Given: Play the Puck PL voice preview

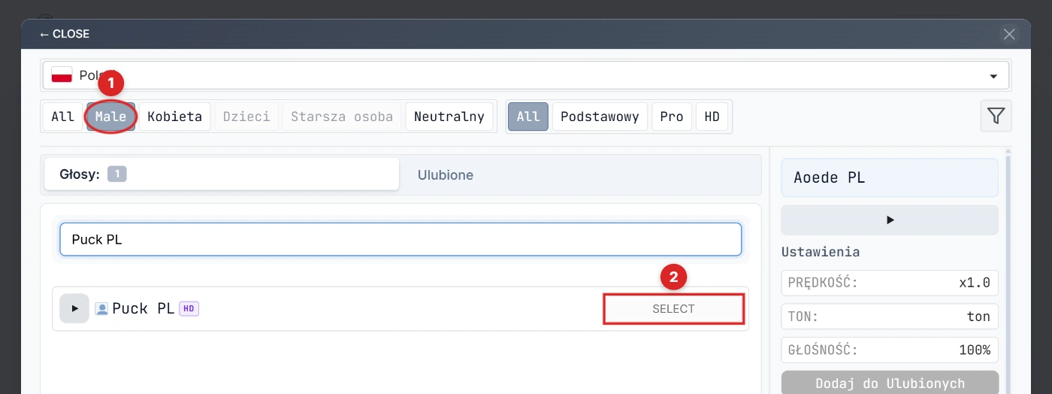Looking at the screenshot, I should tap(74, 308).
